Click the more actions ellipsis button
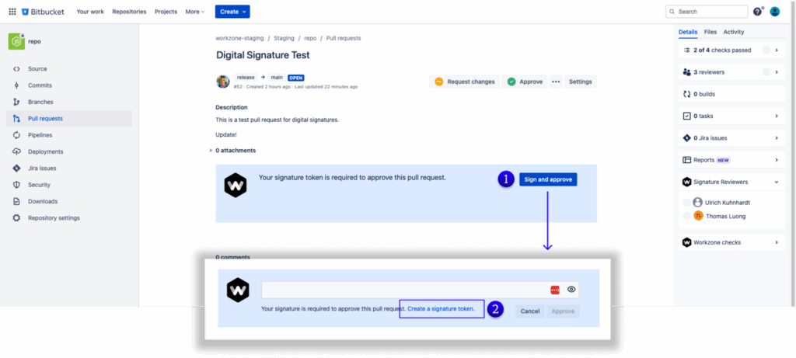The width and height of the screenshot is (796, 358). pyautogui.click(x=556, y=82)
